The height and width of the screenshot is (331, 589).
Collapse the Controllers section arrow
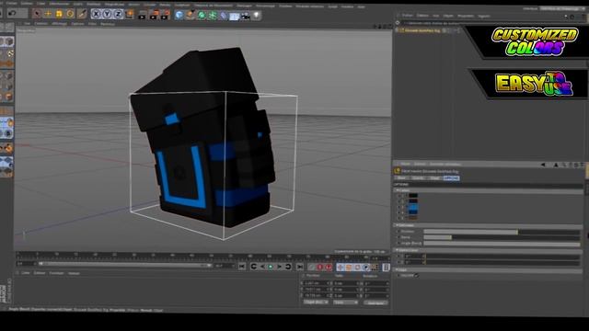(x=398, y=225)
